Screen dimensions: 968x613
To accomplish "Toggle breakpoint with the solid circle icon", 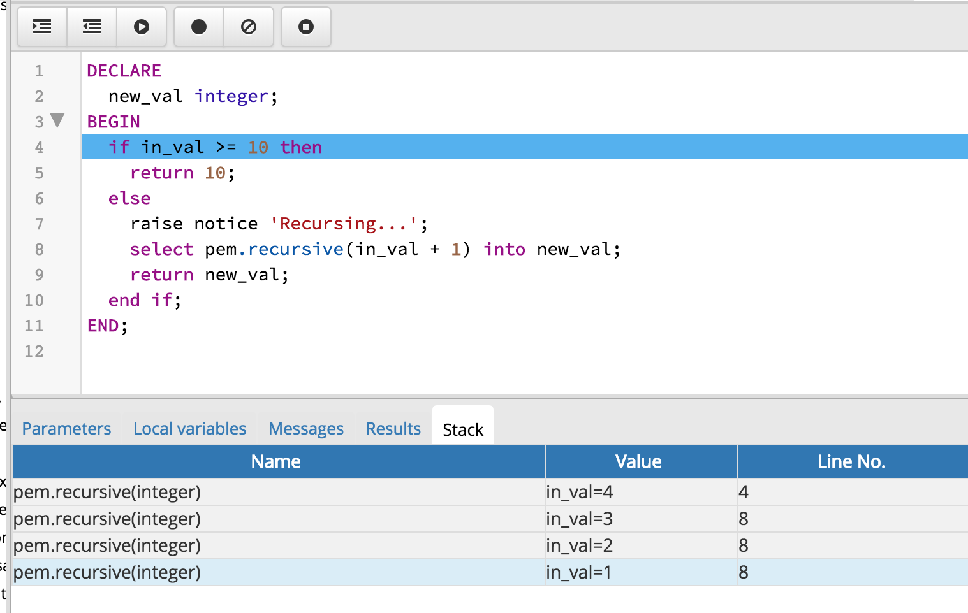I will click(199, 27).
